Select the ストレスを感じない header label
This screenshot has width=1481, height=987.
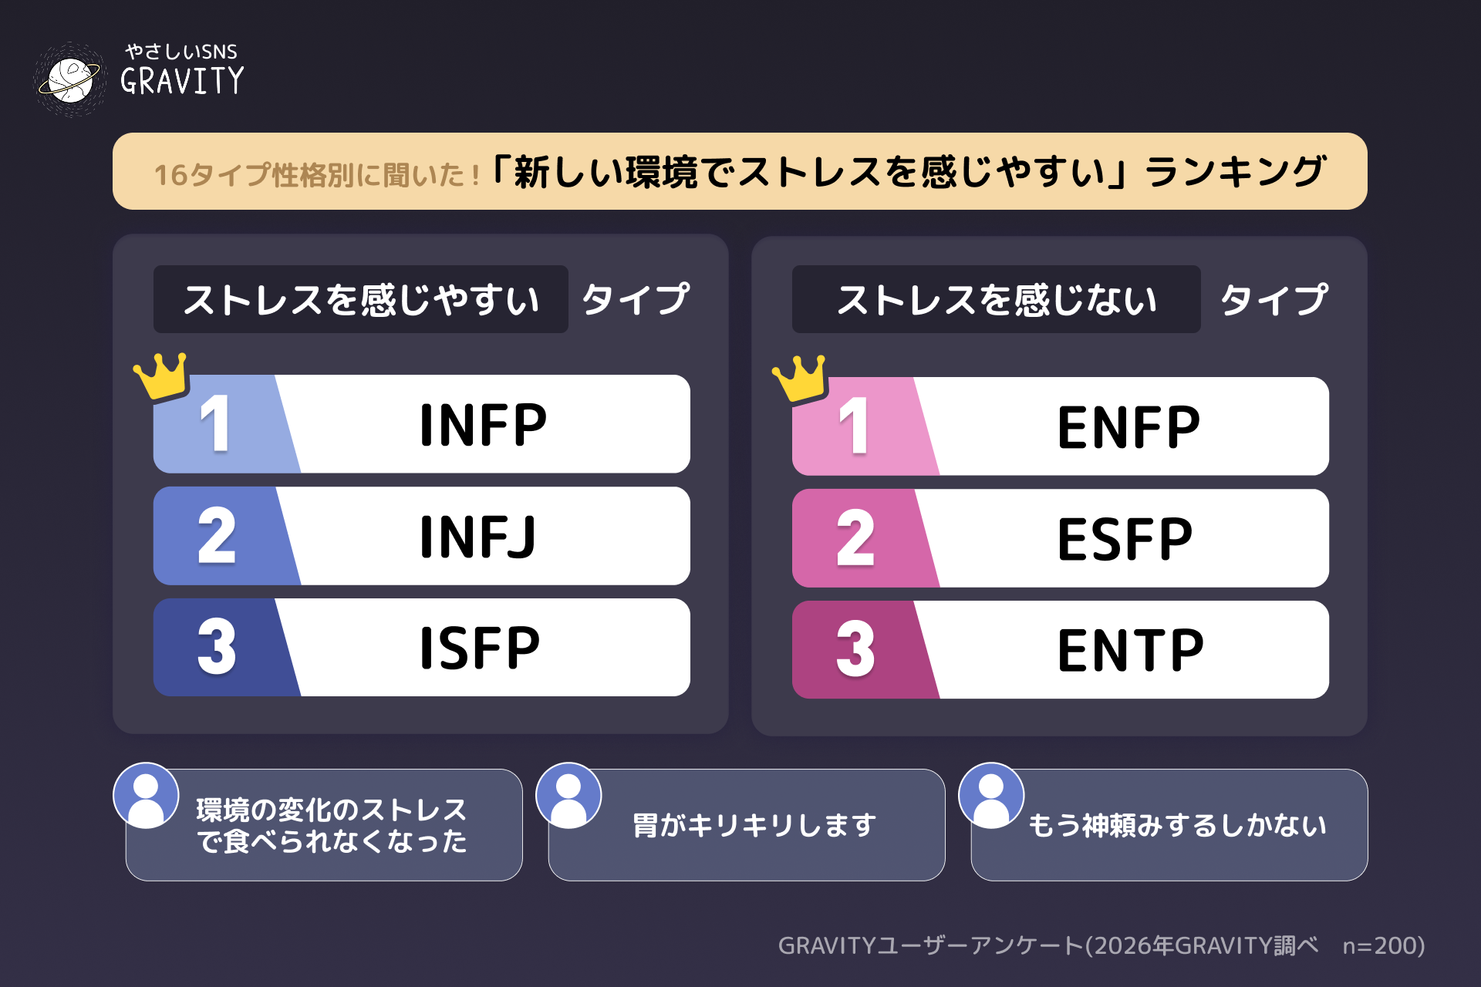click(996, 299)
